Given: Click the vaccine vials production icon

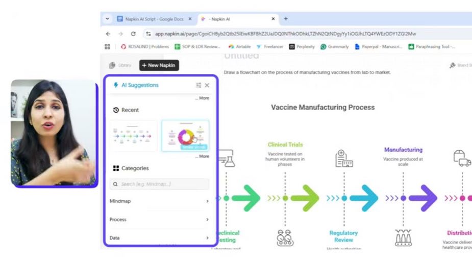Looking at the screenshot, I should pos(403,237).
